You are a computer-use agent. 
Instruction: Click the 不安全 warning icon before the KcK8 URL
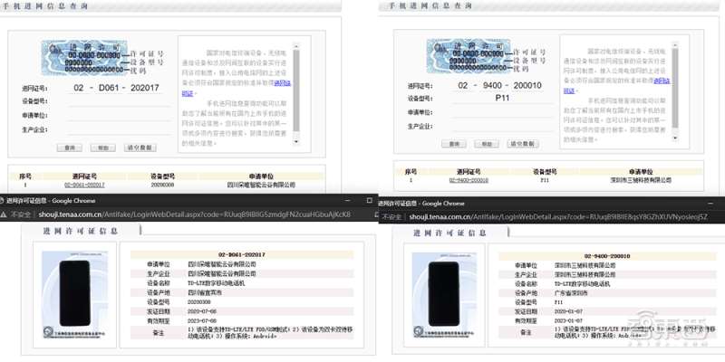4,214
